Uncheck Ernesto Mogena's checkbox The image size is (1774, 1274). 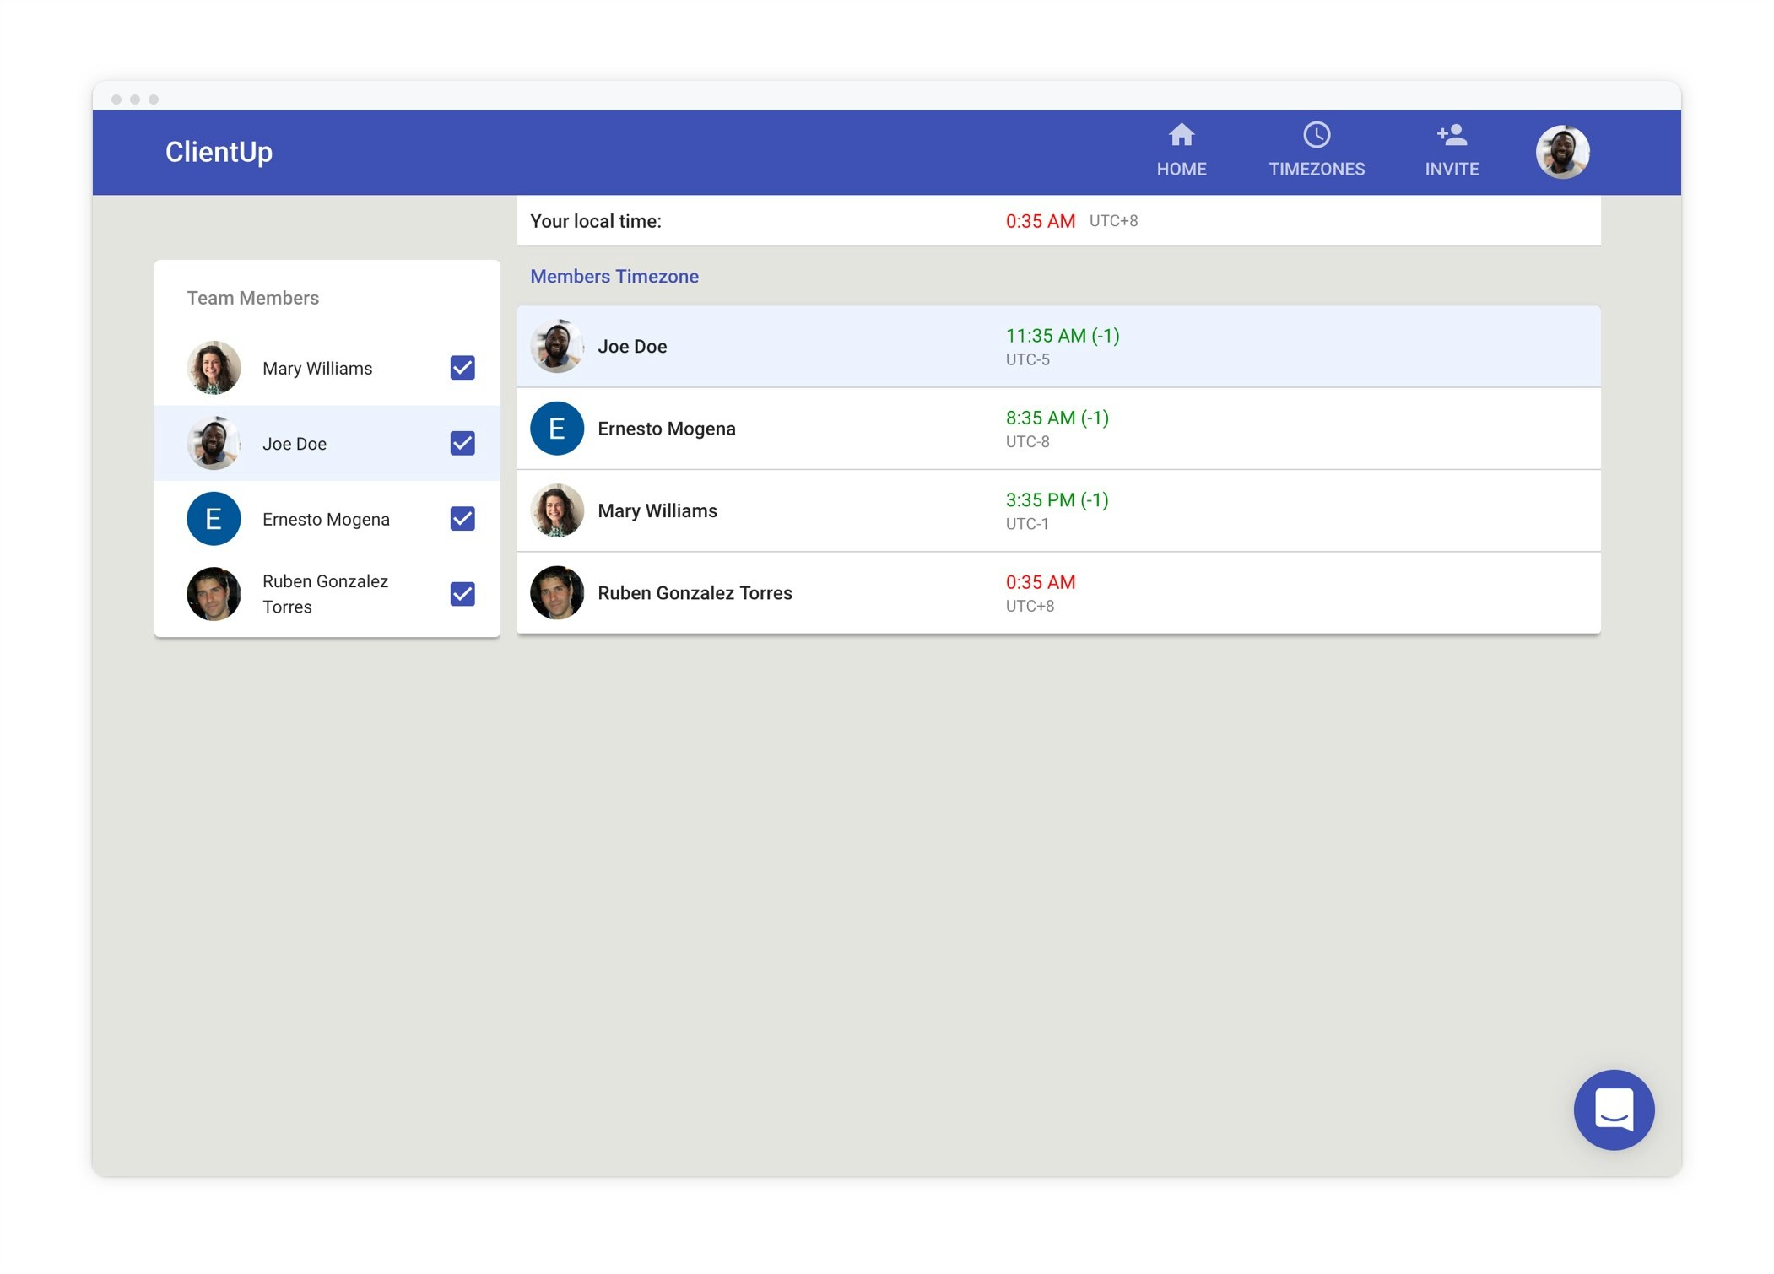(x=461, y=519)
